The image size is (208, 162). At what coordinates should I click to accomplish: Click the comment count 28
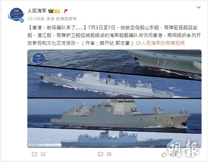point(109,154)
